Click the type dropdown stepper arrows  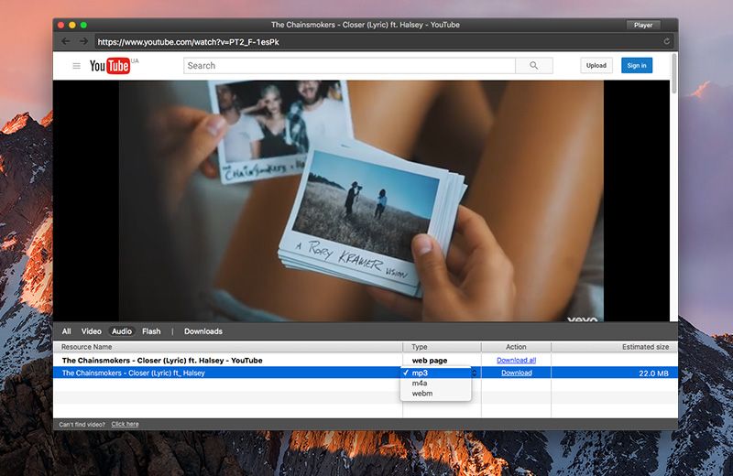pyautogui.click(x=474, y=373)
